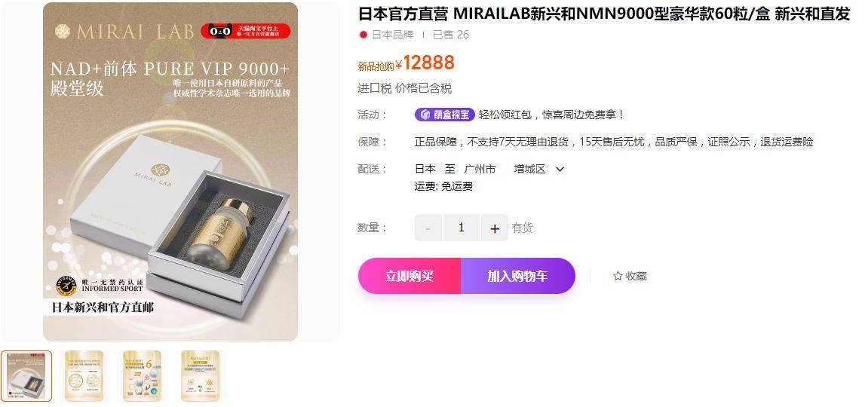Click the 立即购买 buy now button
The width and height of the screenshot is (865, 407).
point(409,276)
